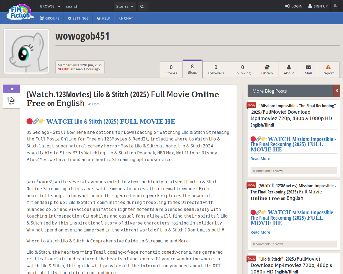Open the SETTINGS menu item
The height and width of the screenshot is (274, 343).
pyautogui.click(x=78, y=18)
